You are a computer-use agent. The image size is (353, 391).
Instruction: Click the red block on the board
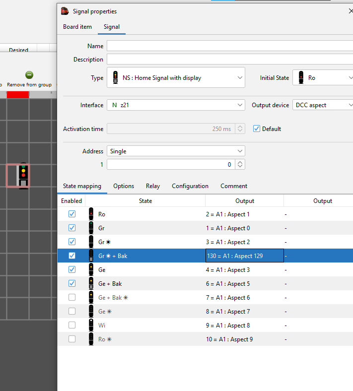(18, 94)
